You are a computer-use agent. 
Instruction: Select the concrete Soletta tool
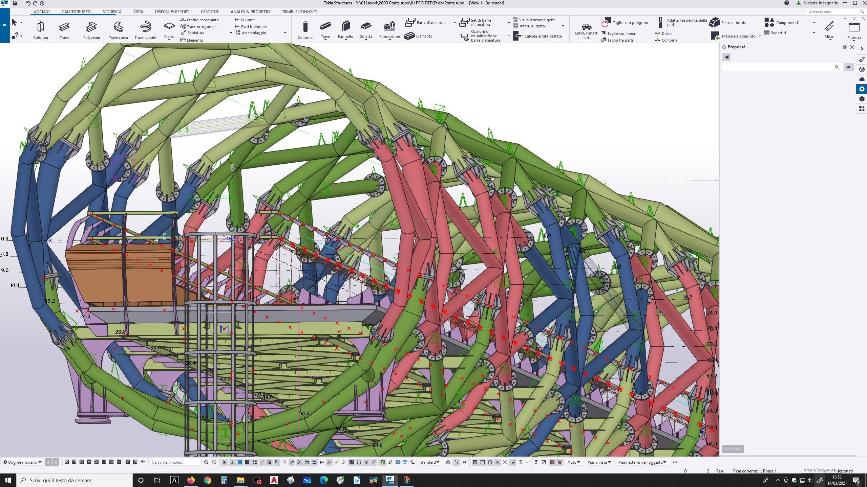pos(366,27)
